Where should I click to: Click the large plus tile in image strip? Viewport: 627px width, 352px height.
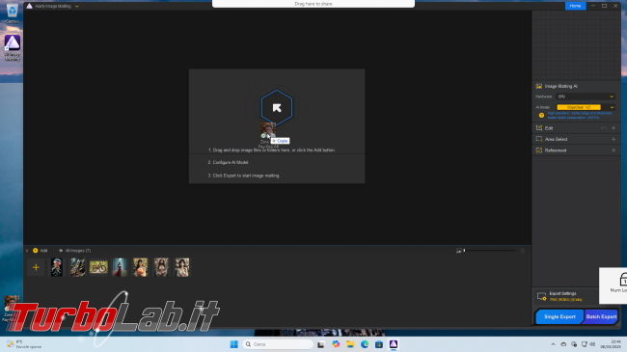pos(36,267)
